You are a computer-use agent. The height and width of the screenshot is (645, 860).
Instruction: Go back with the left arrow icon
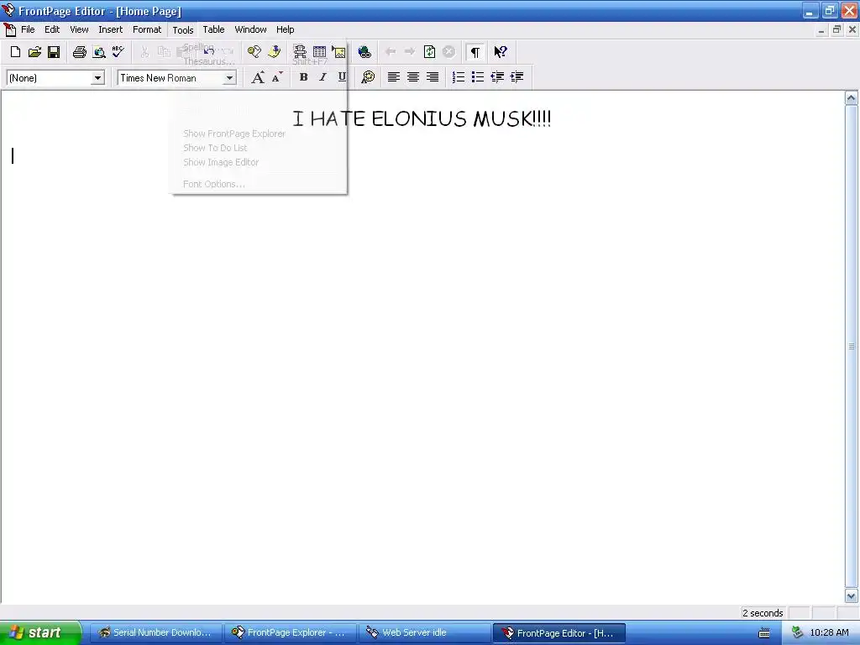click(391, 51)
